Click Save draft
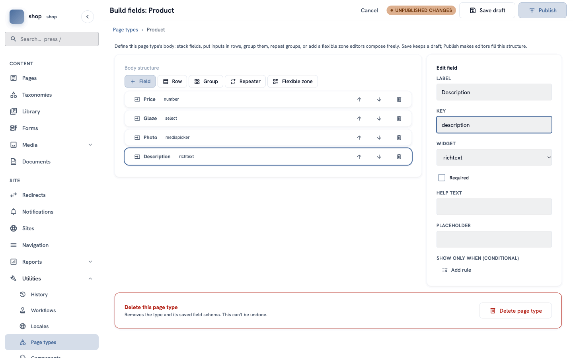This screenshot has width=573, height=358. pyautogui.click(x=487, y=10)
